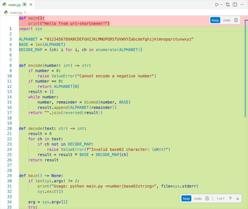Undo the change in the bottom widget

coord(197,198)
